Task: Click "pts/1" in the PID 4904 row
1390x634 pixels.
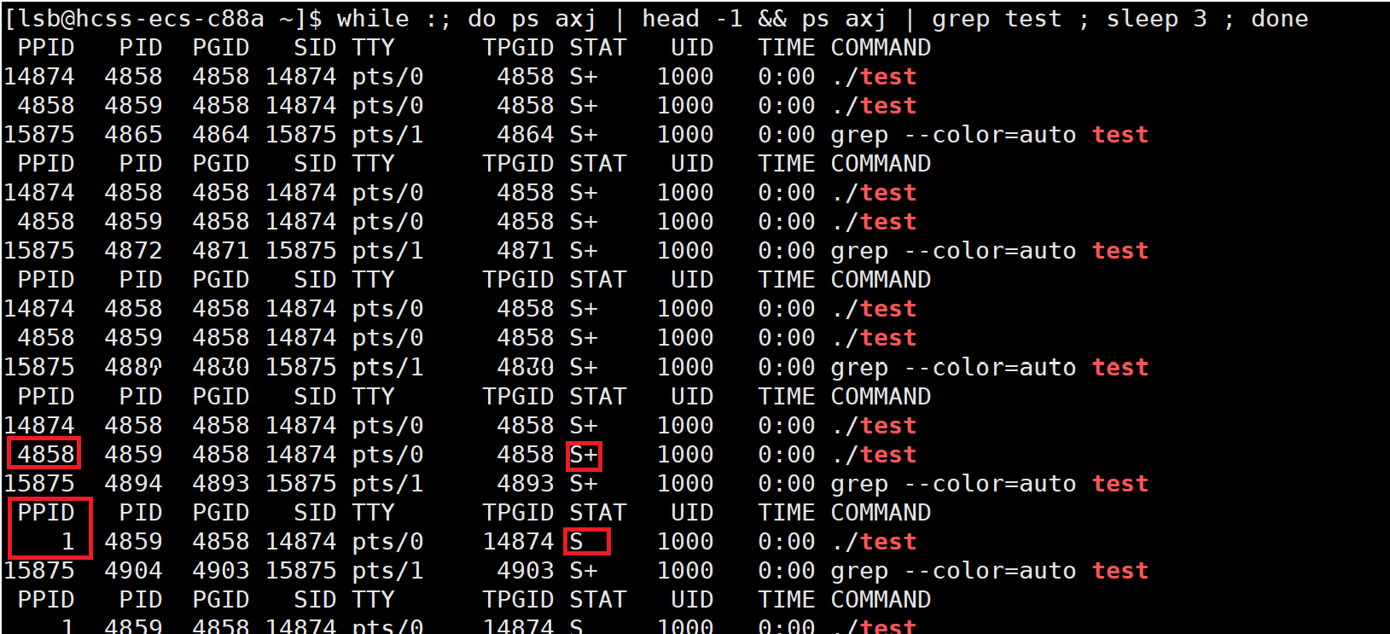Action: click(388, 572)
